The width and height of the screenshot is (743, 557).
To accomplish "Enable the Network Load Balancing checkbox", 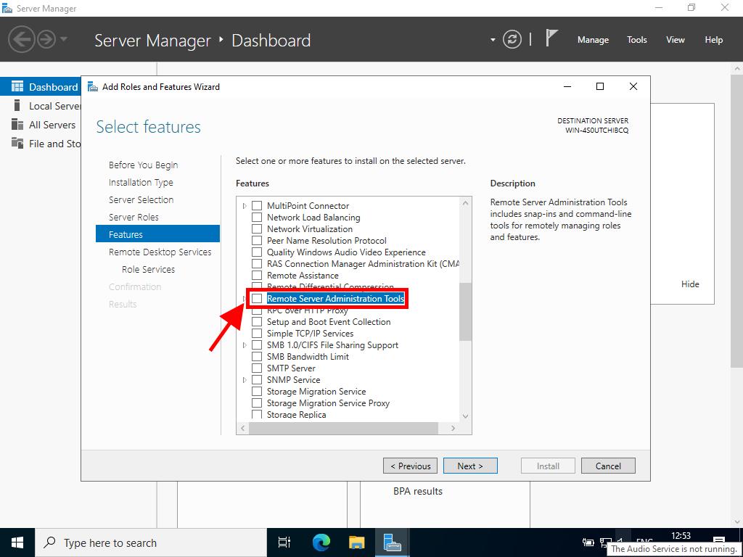I will [257, 218].
